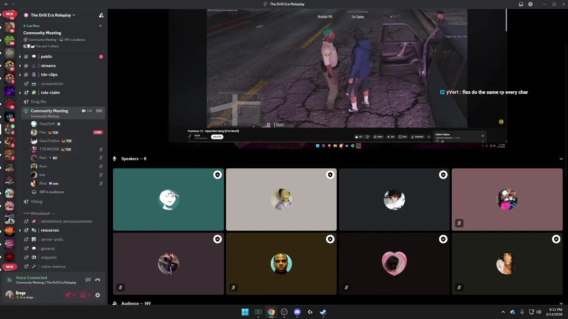
Task: Click the Inbox icon in the title bar
Action: pos(521,4)
